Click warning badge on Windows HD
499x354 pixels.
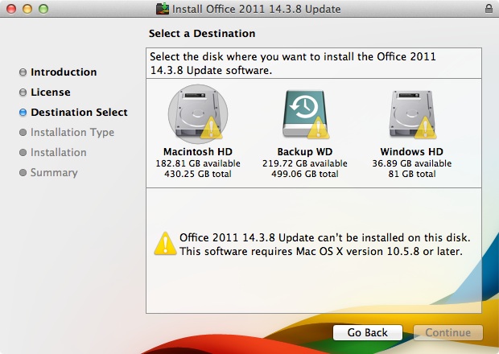(x=425, y=128)
